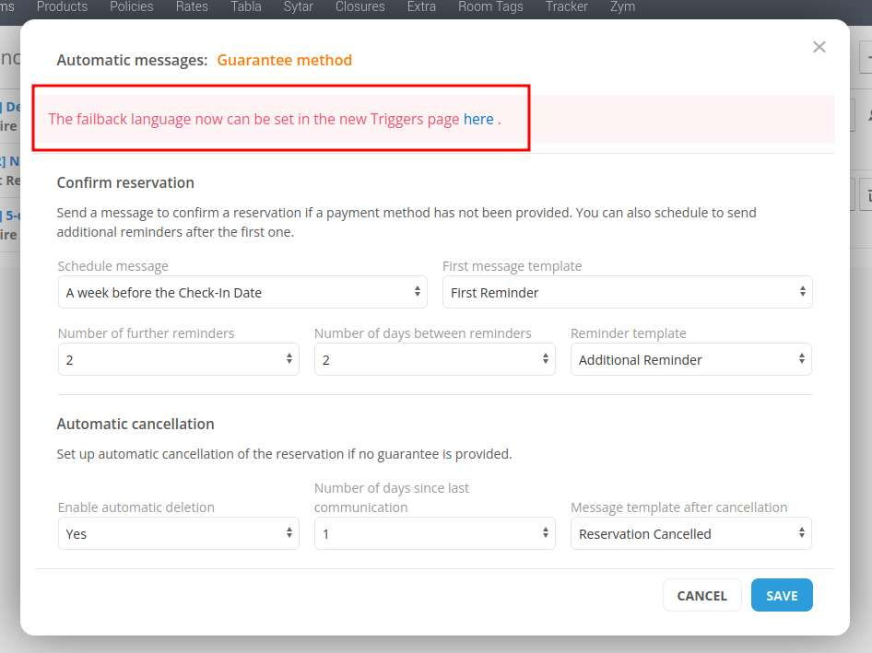Open the Schedule message dropdown
Viewport: 872px width, 653px height.
(x=242, y=293)
